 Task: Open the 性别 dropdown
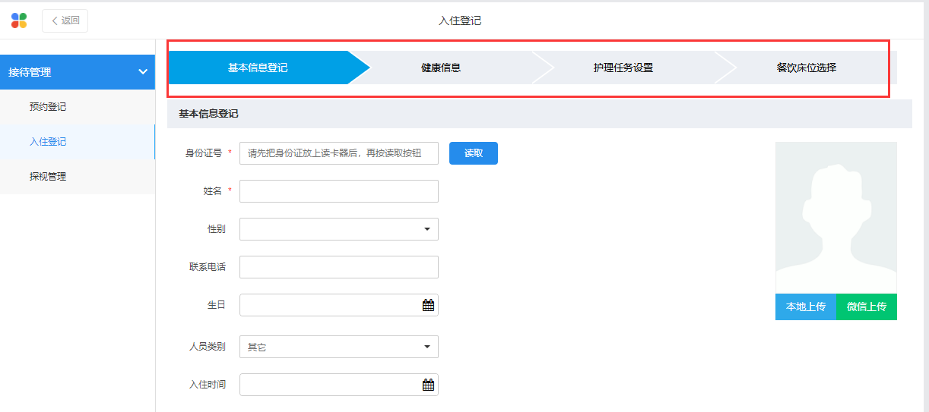(339, 229)
